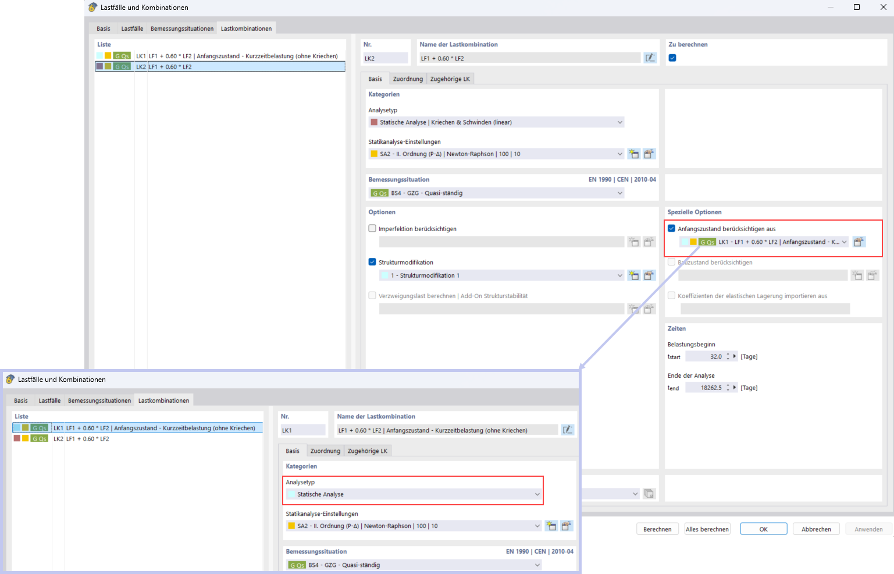Select LK2 row in overlay window list
894x574 pixels.
coord(137,438)
